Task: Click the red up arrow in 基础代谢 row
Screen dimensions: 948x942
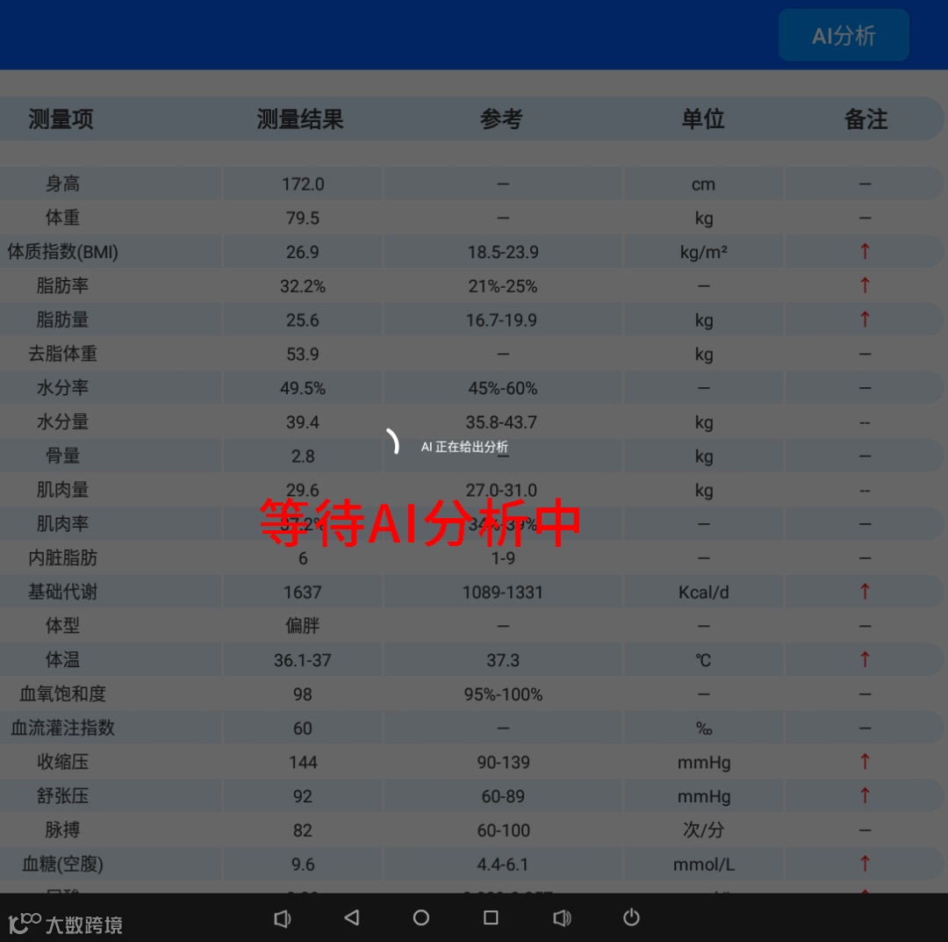Action: point(865,592)
